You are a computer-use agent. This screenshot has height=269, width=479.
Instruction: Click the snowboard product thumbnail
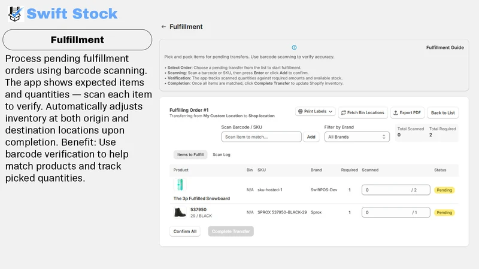point(180,185)
